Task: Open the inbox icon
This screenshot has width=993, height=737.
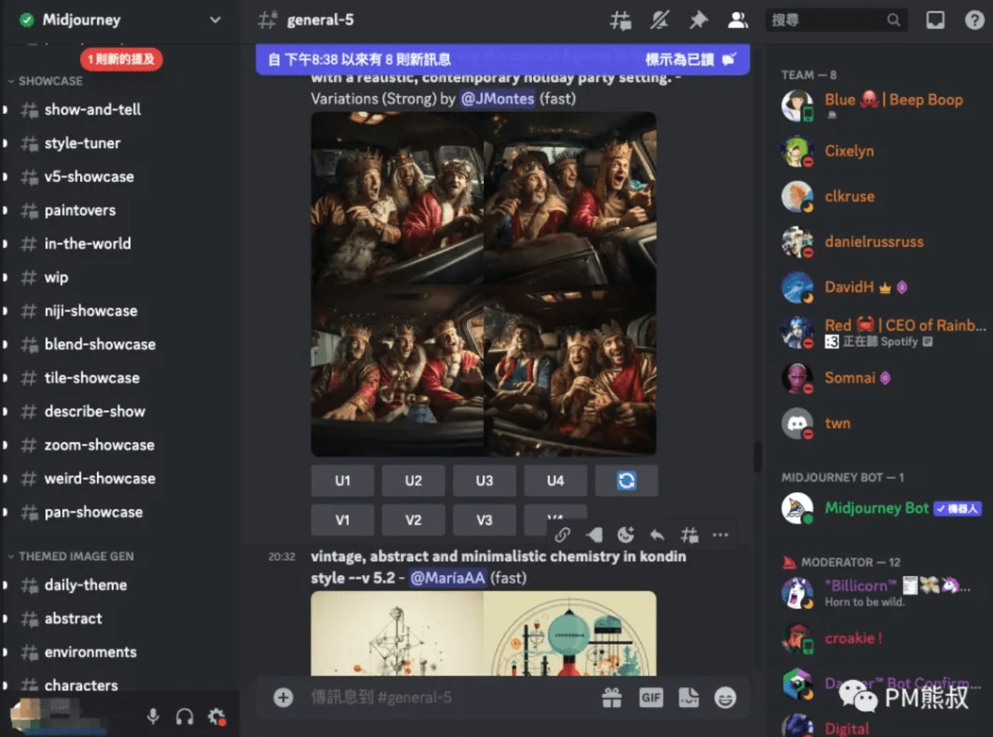Action: point(935,21)
